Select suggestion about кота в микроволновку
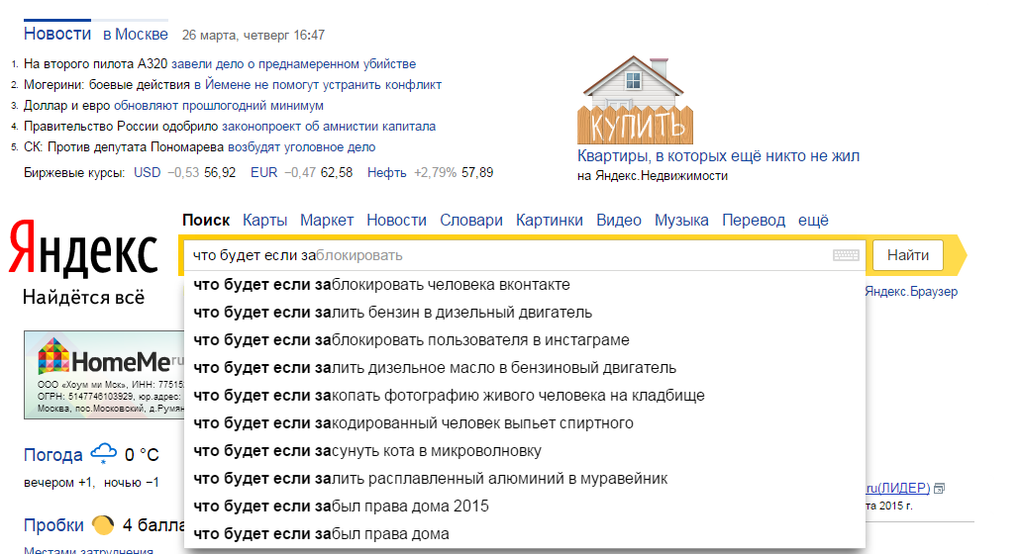 (367, 451)
